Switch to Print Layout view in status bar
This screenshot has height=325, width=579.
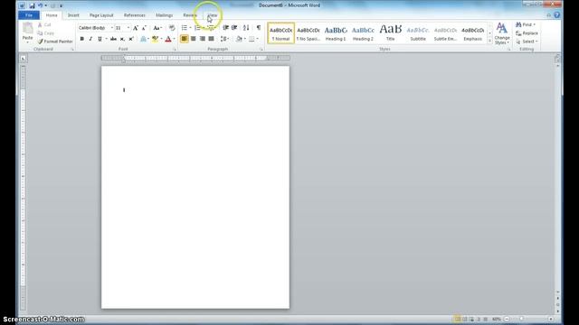click(457, 319)
